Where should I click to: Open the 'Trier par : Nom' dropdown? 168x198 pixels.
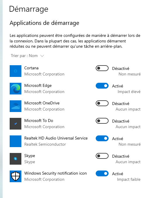(27, 56)
